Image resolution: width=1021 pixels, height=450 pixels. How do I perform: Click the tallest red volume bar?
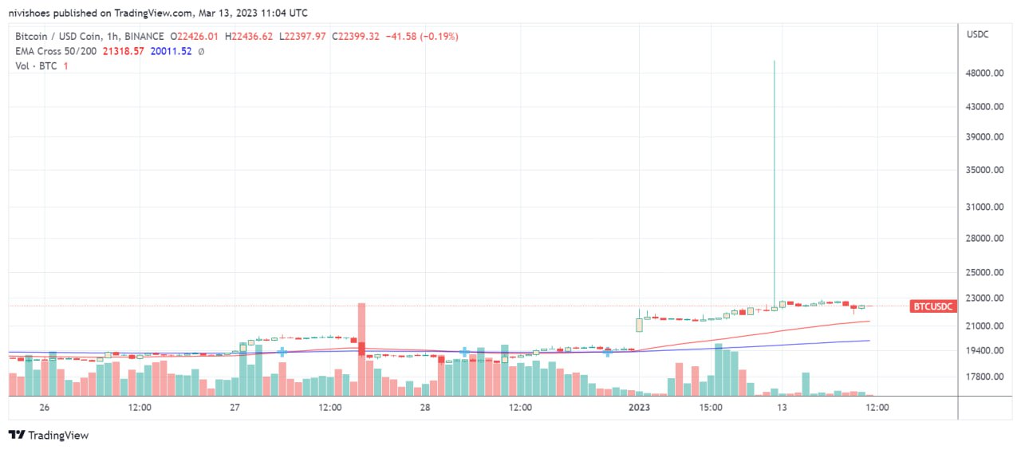[x=361, y=349]
